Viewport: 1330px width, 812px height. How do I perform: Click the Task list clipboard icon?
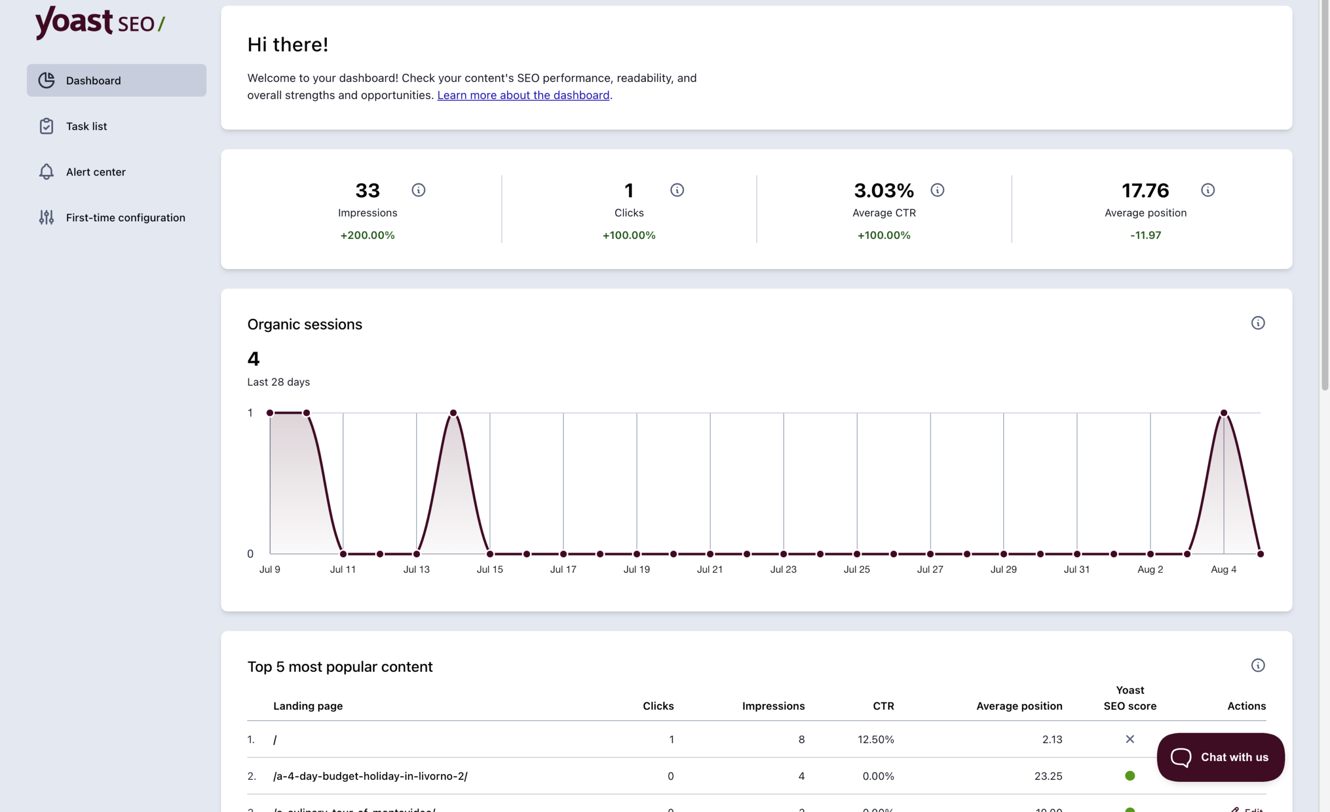[x=46, y=126]
